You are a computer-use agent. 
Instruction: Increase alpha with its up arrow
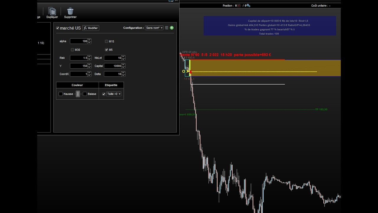89,40
